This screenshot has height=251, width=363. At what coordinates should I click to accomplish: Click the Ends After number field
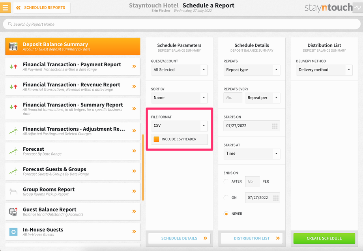pyautogui.click(x=253, y=182)
